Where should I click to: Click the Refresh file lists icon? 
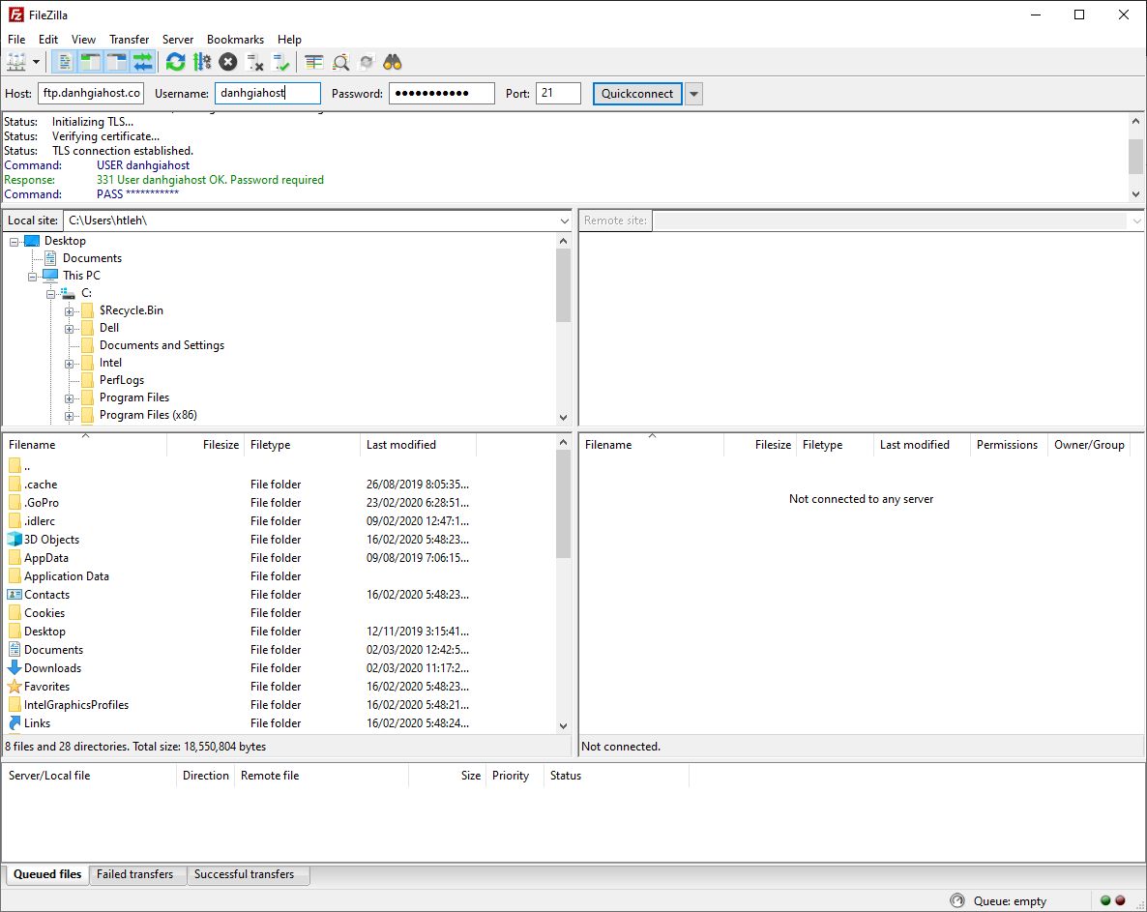pos(175,63)
